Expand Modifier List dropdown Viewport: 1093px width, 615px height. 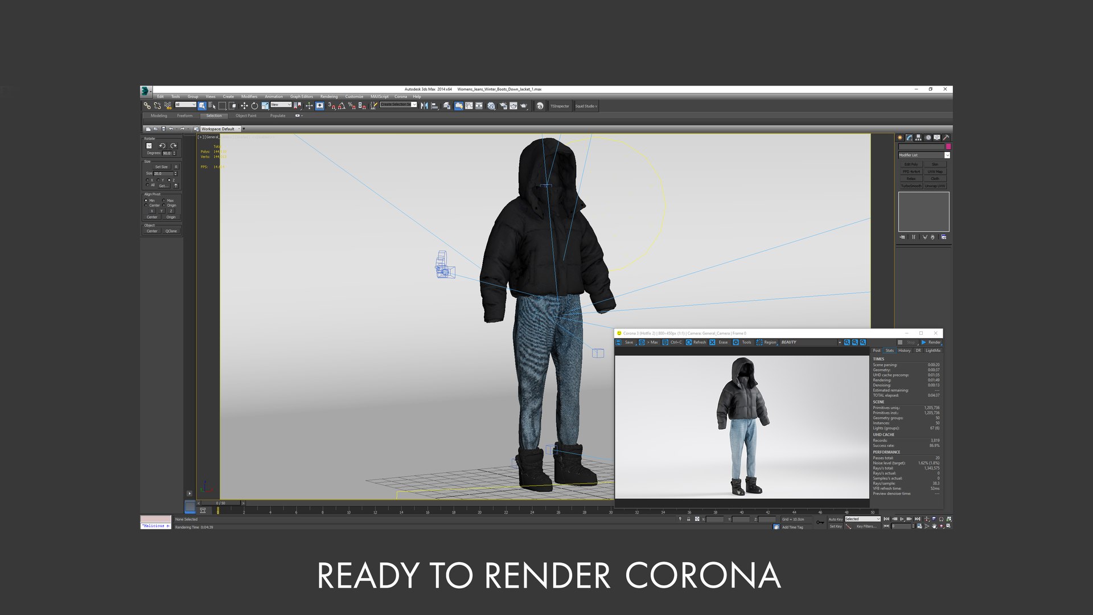pyautogui.click(x=924, y=155)
